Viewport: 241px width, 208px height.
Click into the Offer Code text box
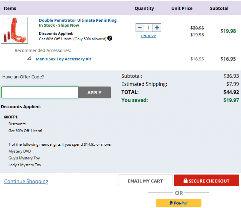tap(40, 93)
